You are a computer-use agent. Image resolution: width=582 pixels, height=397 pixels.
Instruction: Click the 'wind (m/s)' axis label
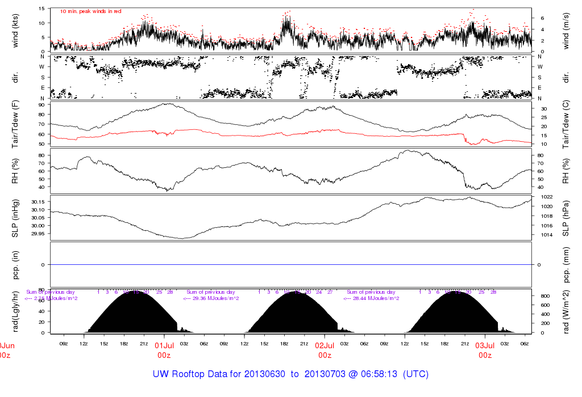(x=566, y=31)
